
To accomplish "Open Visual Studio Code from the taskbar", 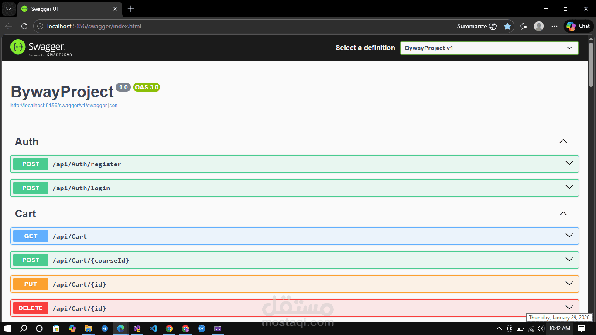I will pos(153,328).
